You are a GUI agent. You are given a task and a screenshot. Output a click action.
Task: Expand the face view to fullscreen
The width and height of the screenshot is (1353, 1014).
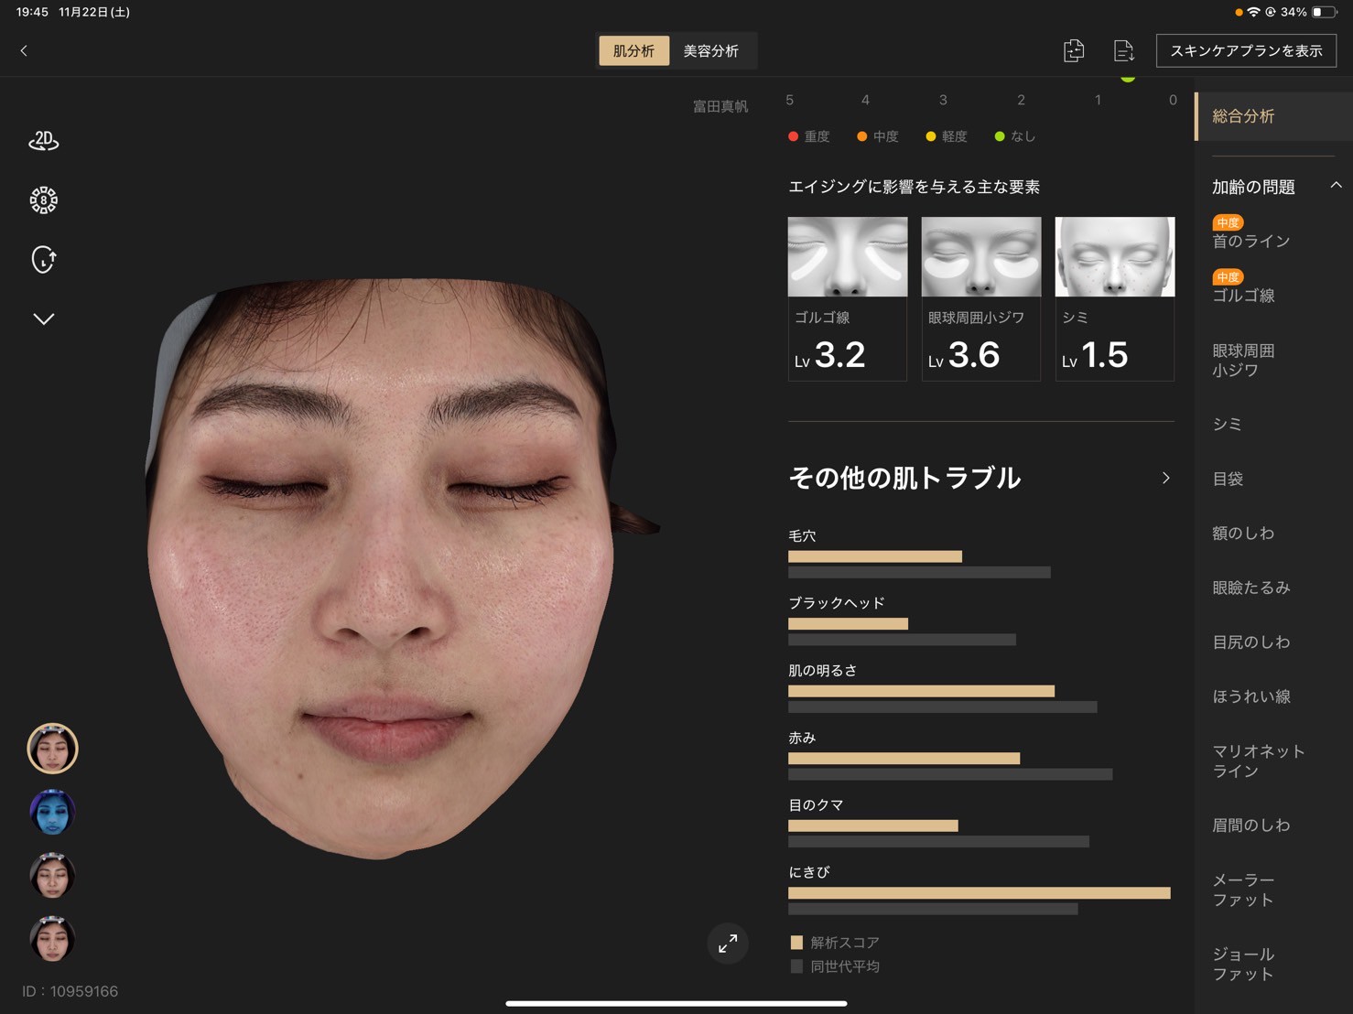tap(728, 944)
